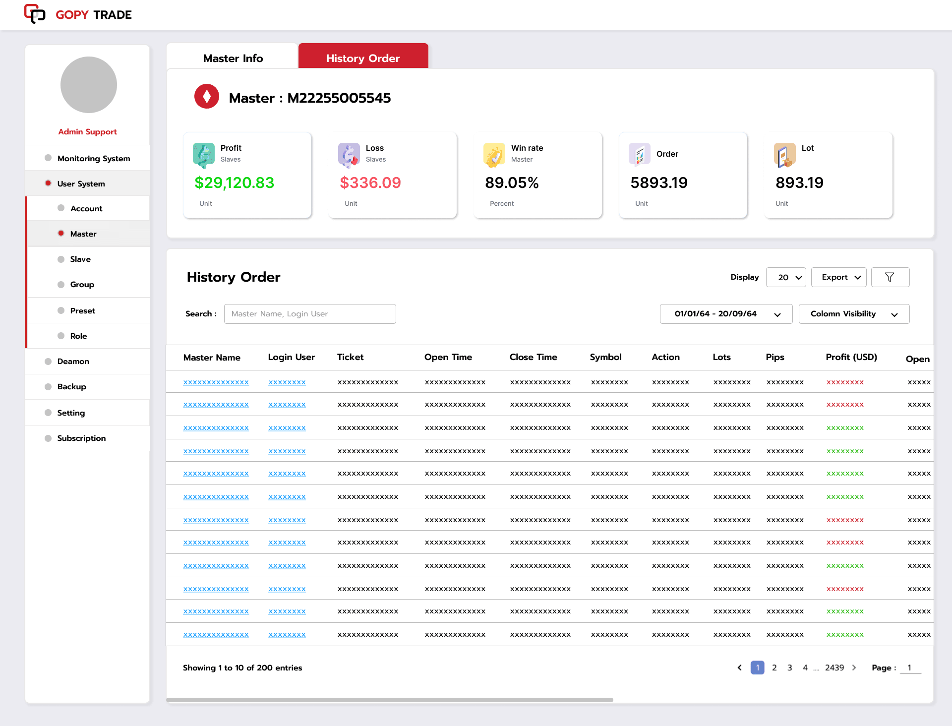This screenshot has height=726, width=952.
Task: Click the Win rate Master trophy icon
Action: [x=494, y=154]
